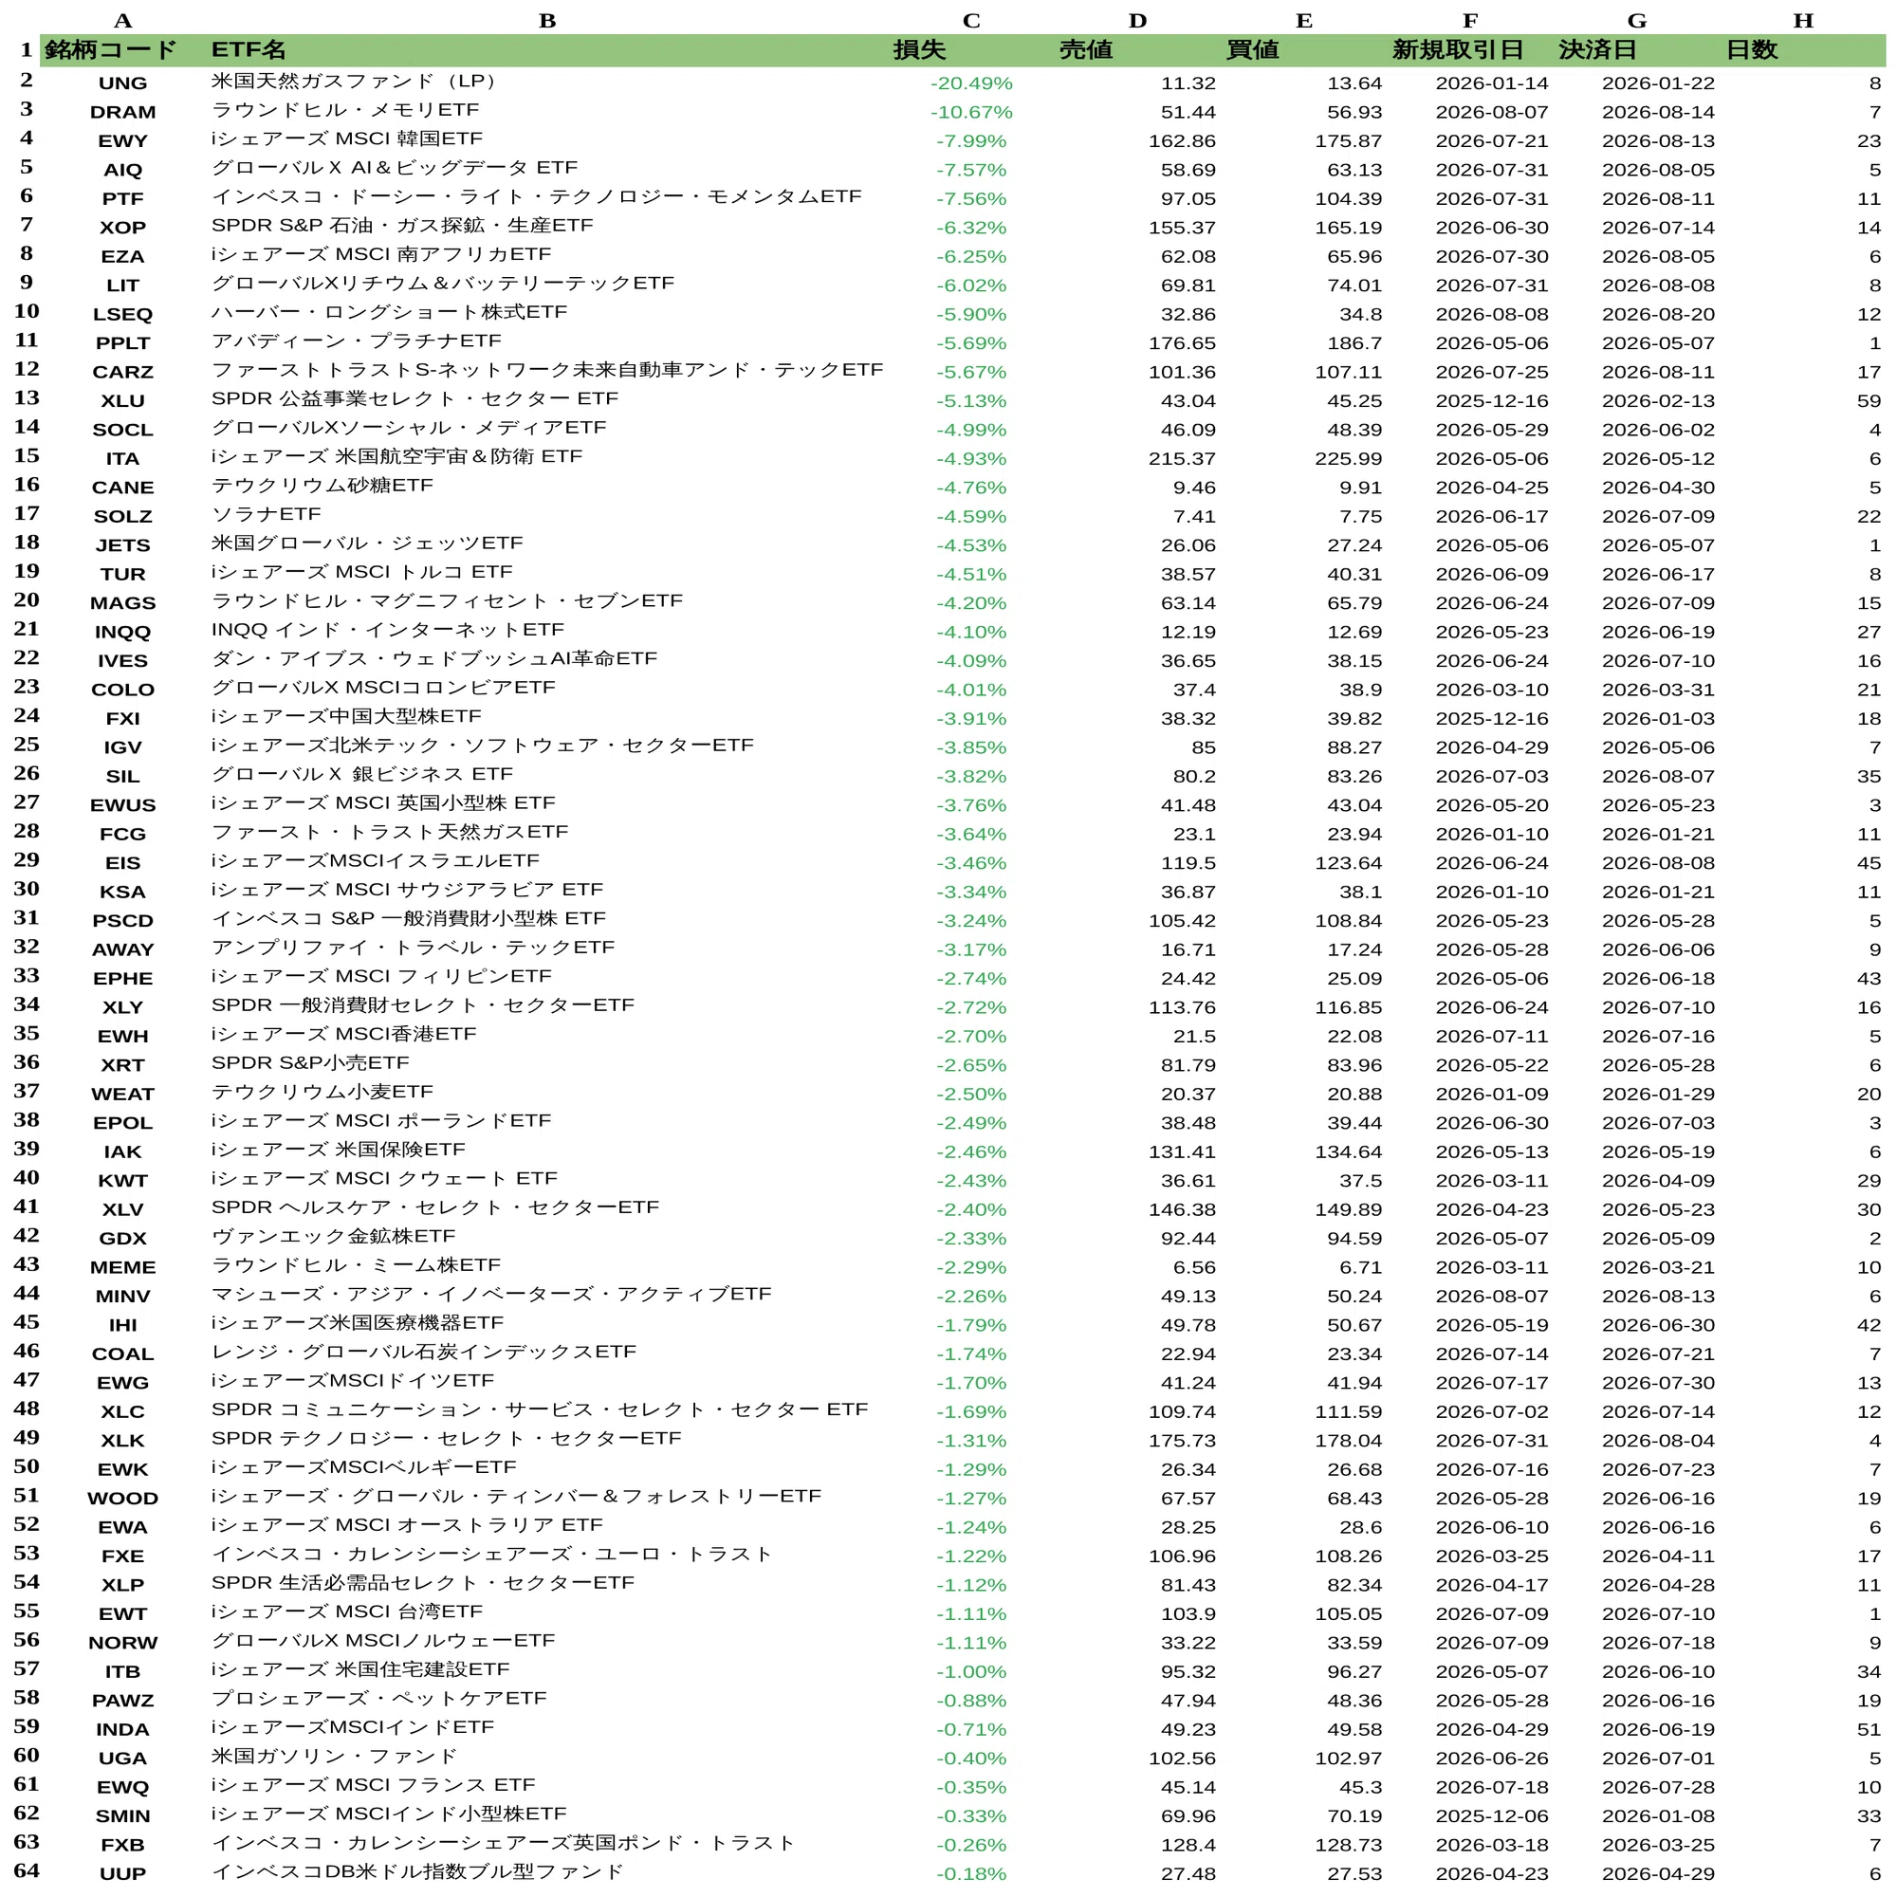Image resolution: width=1897 pixels, height=1897 pixels.
Task: Select column C header
Action: (970, 21)
